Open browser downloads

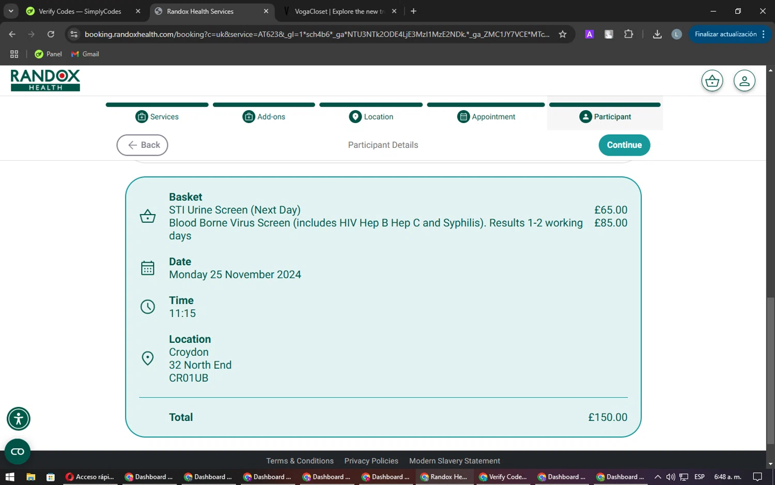[657, 34]
